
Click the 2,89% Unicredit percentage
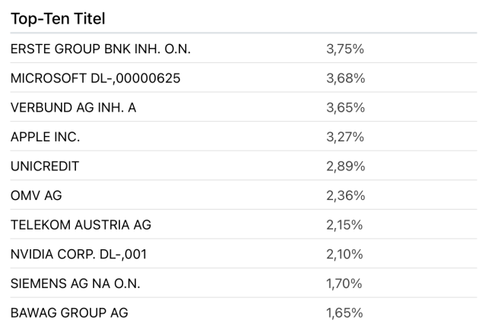tap(345, 166)
